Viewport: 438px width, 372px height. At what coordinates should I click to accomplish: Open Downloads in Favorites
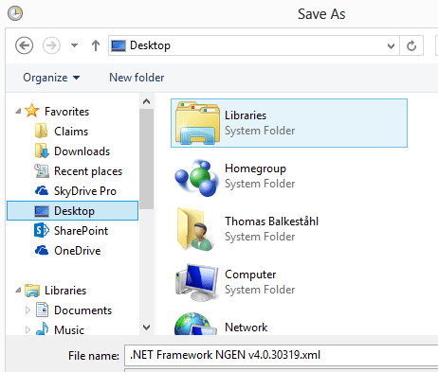[82, 151]
